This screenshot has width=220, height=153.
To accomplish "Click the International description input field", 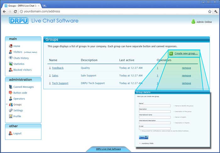I will (155, 123).
